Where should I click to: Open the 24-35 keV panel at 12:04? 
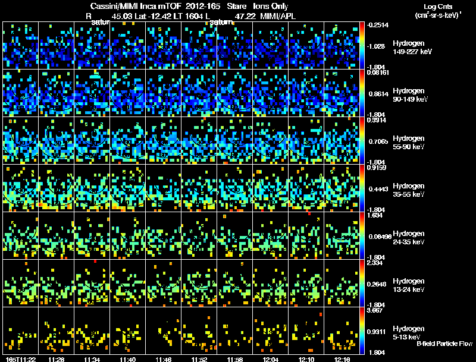(271, 235)
